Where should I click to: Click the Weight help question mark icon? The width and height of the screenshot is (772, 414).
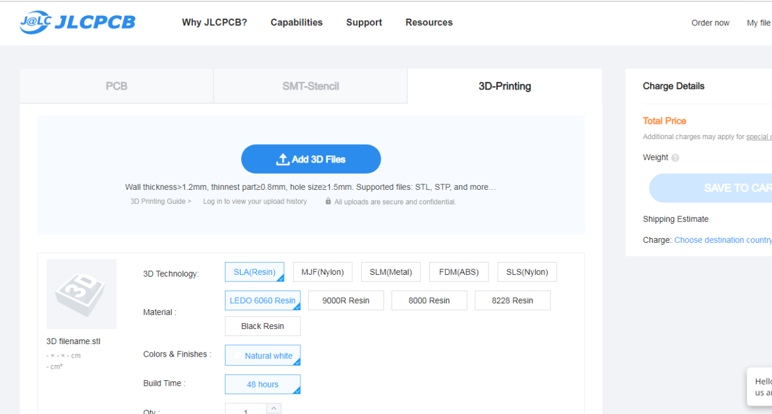coord(675,158)
